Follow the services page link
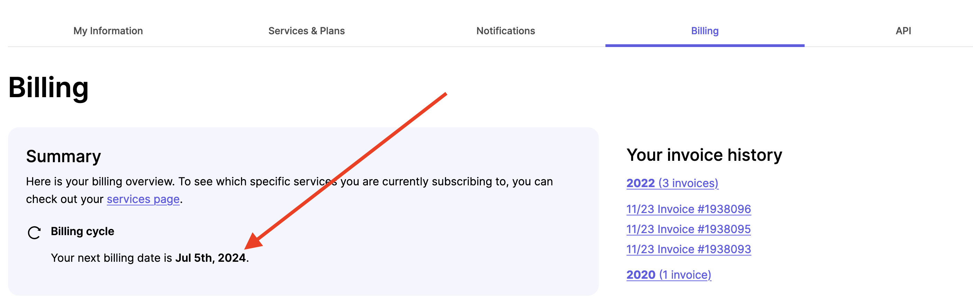 click(143, 199)
